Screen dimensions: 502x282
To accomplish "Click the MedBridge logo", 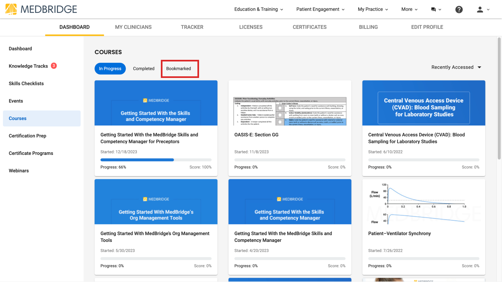I will (x=41, y=9).
